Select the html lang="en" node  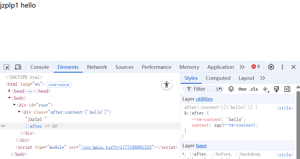point(25,84)
